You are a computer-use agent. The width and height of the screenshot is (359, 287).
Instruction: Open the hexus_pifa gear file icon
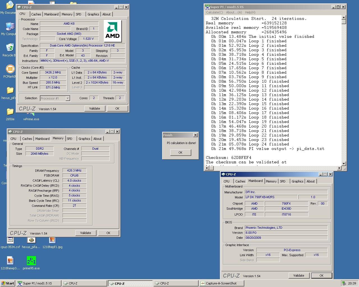31,240
